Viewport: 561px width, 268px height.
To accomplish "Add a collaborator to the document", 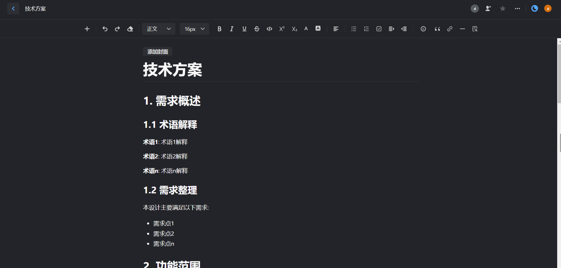I will pyautogui.click(x=488, y=9).
